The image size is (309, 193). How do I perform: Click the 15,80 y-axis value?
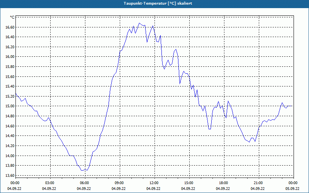(x=10, y=66)
